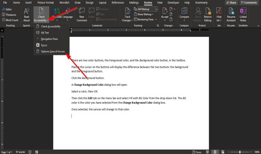Click the 100% zoom level
The image size is (261, 154).
(257, 152)
